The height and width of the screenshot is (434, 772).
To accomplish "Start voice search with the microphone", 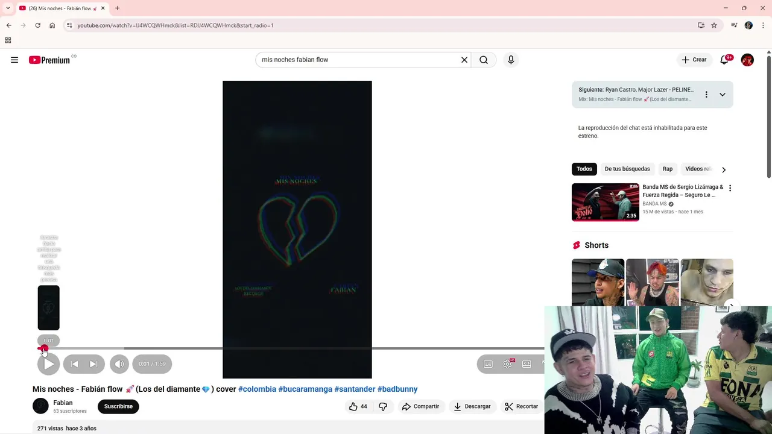I will pyautogui.click(x=511, y=60).
